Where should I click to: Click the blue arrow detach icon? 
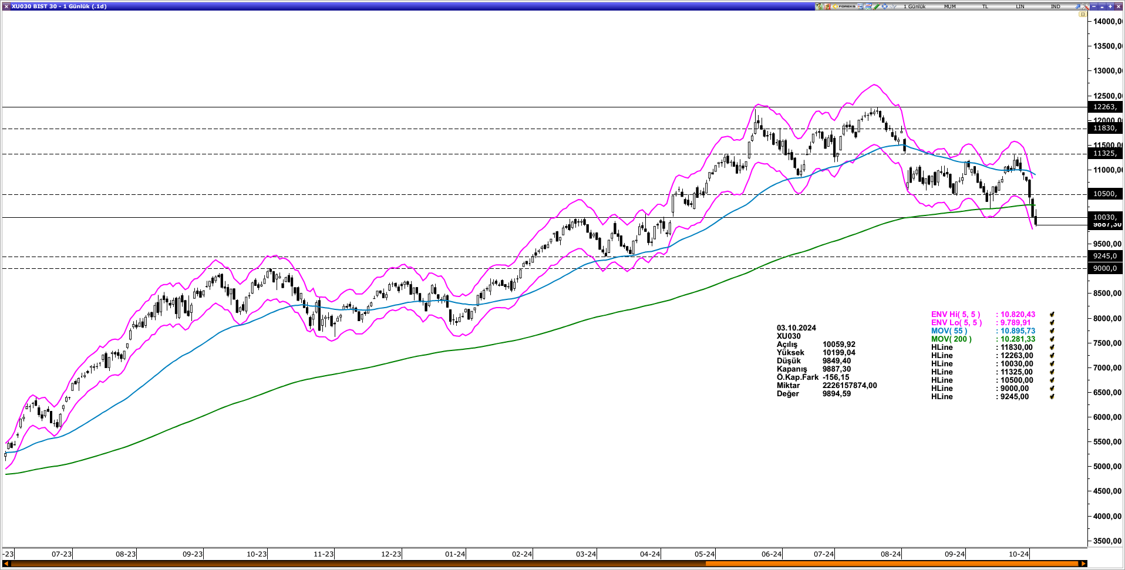(1078, 6)
